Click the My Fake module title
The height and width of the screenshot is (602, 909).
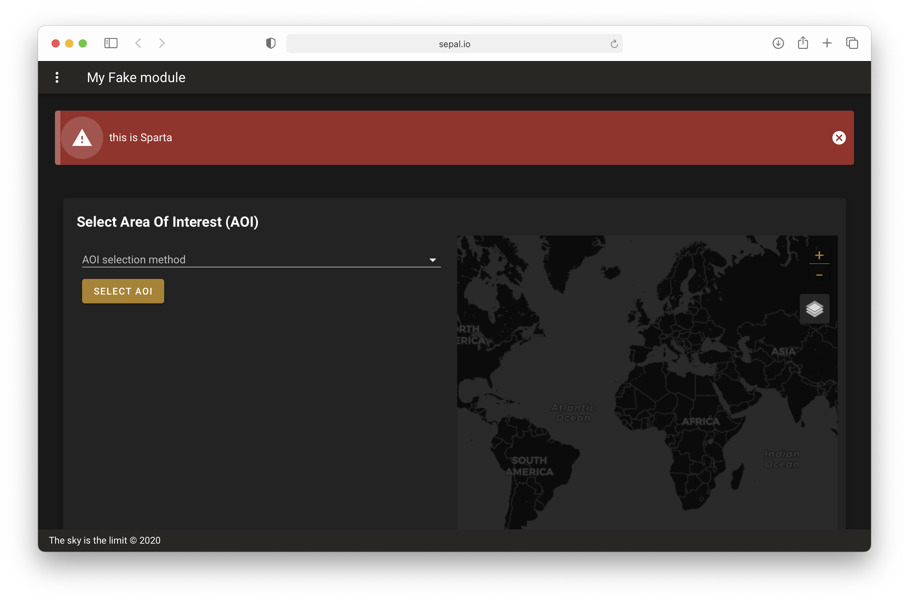coord(136,78)
